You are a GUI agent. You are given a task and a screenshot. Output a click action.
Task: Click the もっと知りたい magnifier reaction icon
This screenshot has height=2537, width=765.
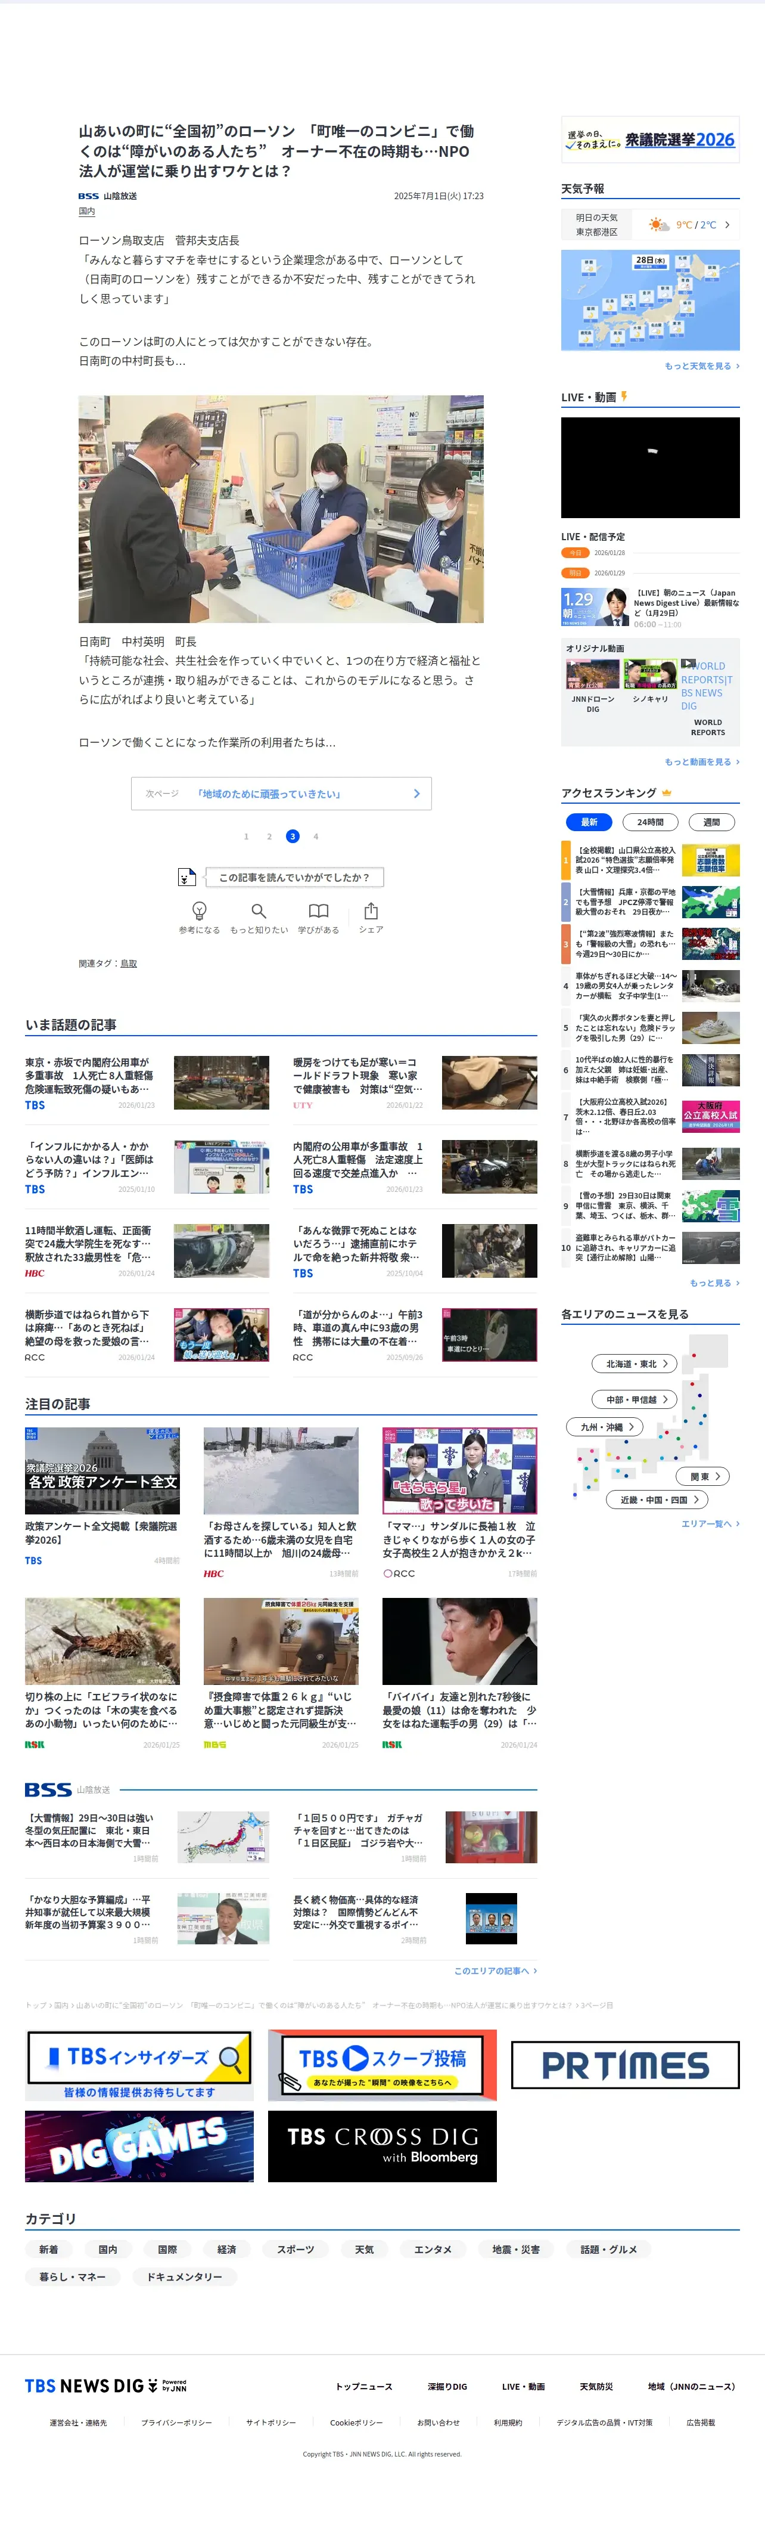point(259,911)
